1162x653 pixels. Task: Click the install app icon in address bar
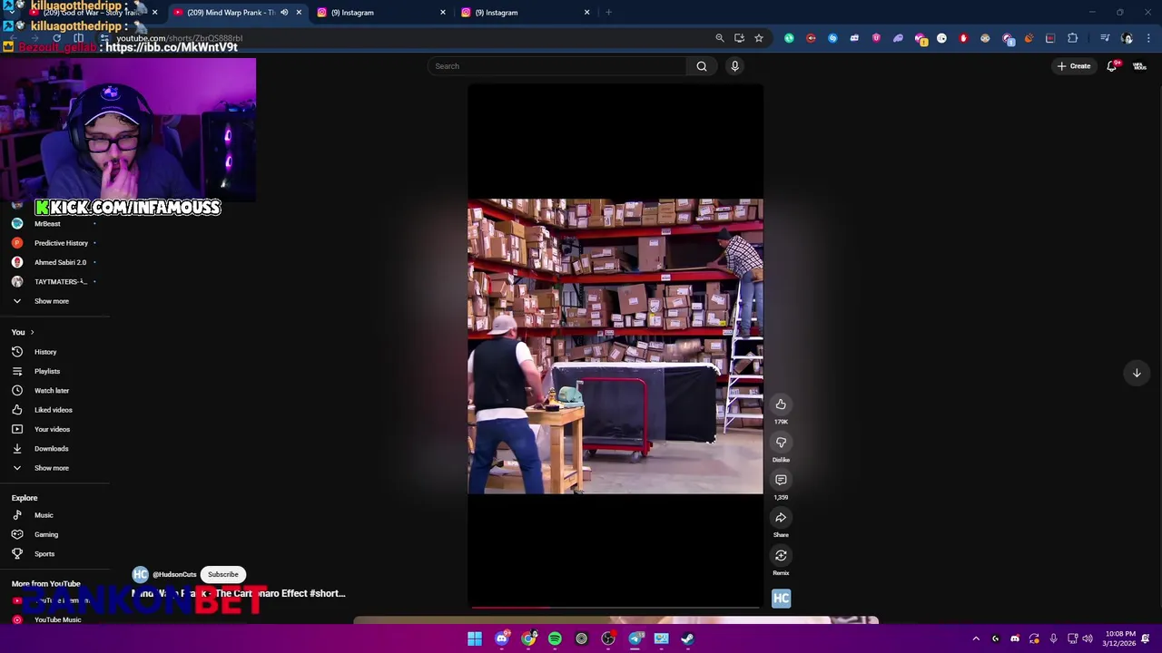point(739,38)
